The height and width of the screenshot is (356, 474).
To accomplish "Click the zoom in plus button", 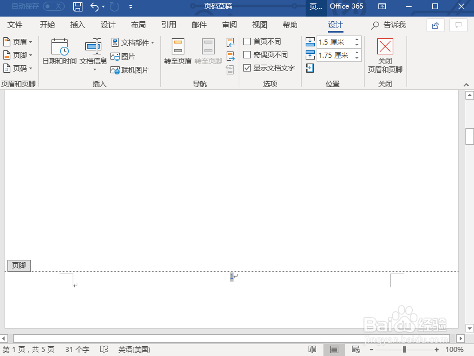I will tap(437, 350).
